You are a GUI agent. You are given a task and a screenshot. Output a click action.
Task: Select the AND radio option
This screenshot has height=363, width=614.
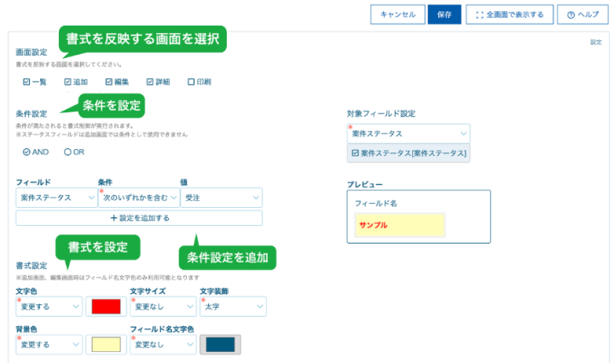point(26,152)
